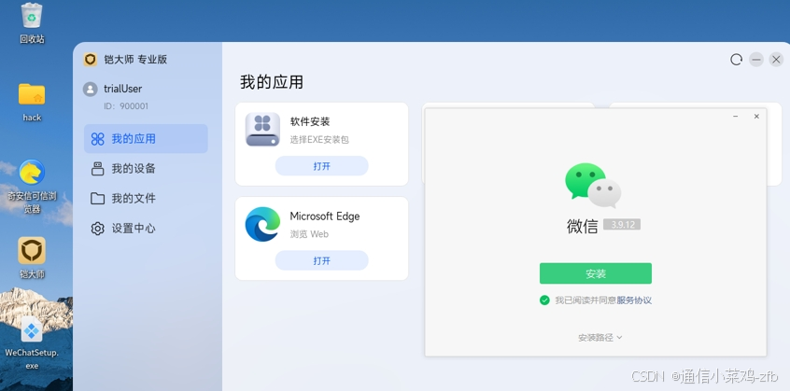
Task: Click the Microsoft Edge logo icon
Action: pos(262,224)
